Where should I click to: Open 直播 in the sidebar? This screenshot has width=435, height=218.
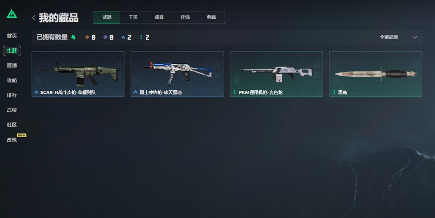coord(12,66)
